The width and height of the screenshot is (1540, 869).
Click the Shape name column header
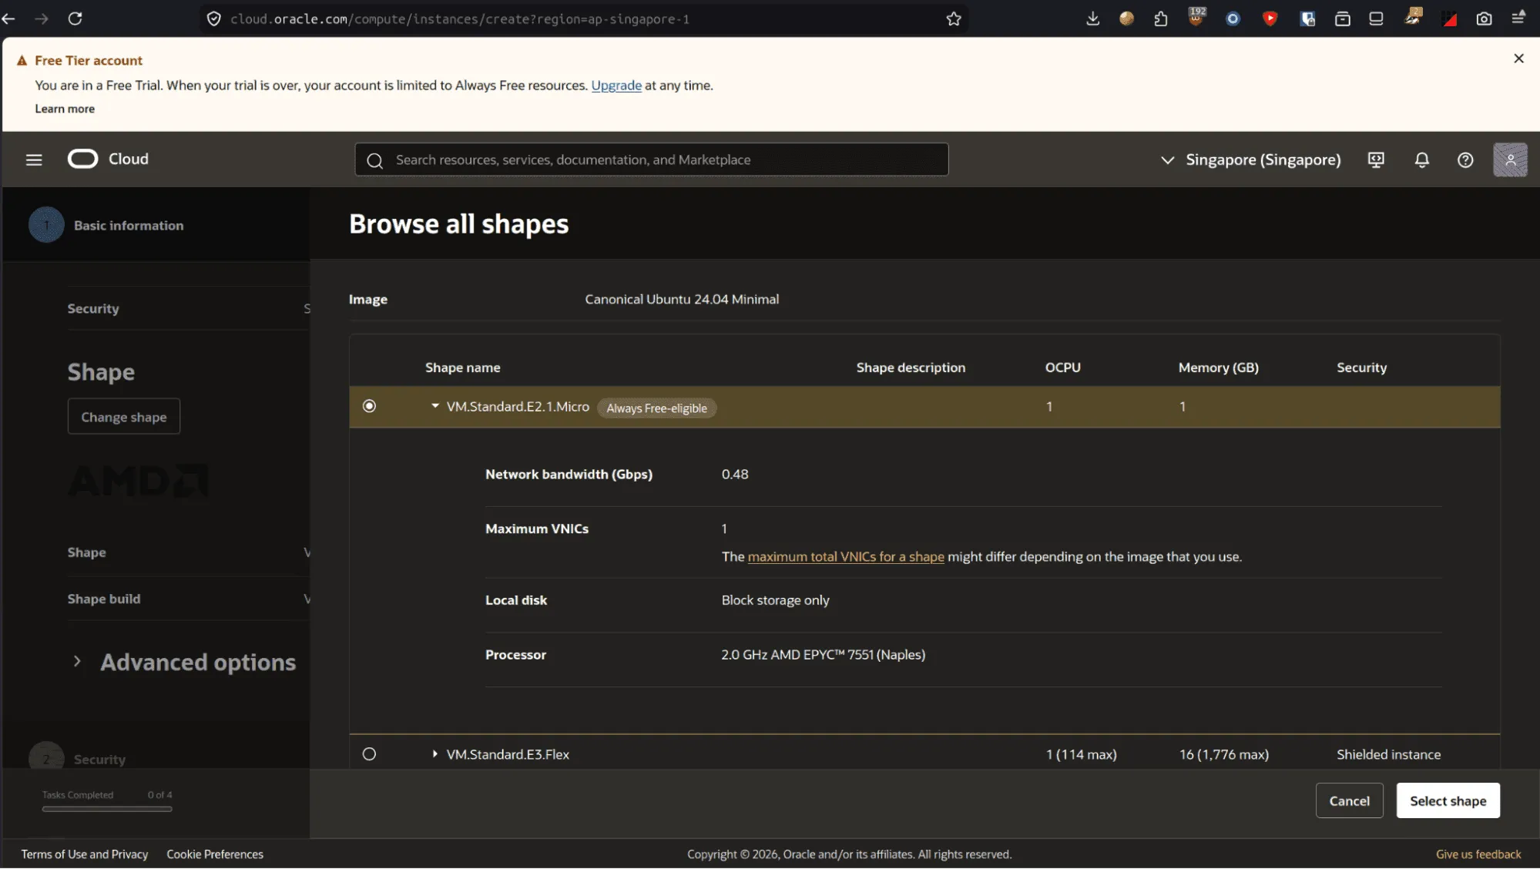point(463,367)
